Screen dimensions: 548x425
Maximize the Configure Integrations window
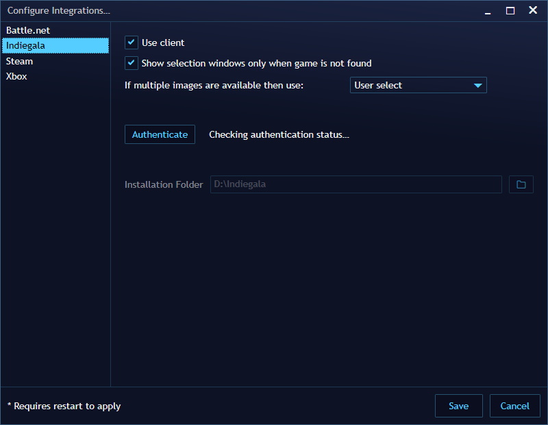pyautogui.click(x=510, y=11)
